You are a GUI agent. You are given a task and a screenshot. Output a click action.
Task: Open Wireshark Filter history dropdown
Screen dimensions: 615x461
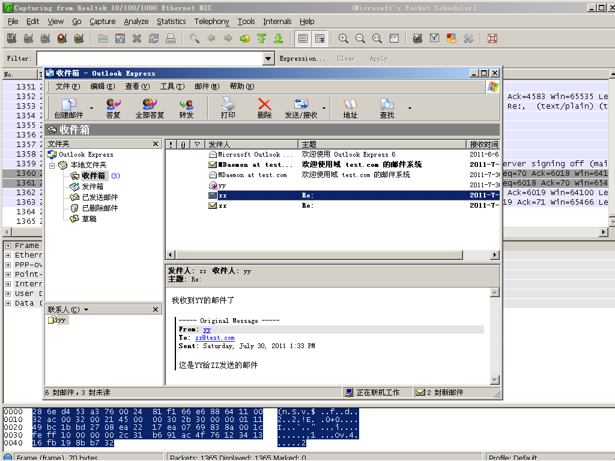tap(268, 58)
